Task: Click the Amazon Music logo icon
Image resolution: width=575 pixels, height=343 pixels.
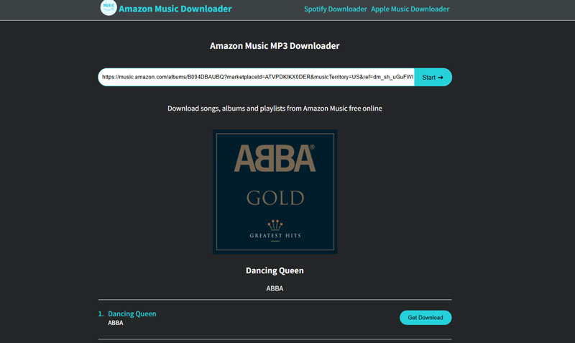Action: (x=109, y=7)
